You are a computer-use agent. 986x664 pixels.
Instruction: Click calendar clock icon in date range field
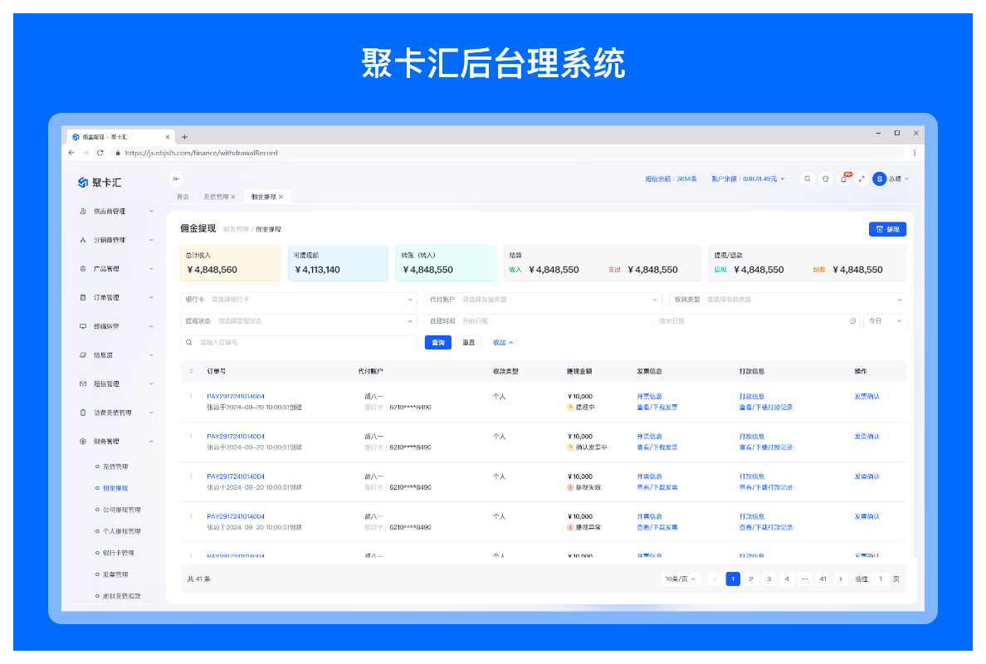[852, 321]
